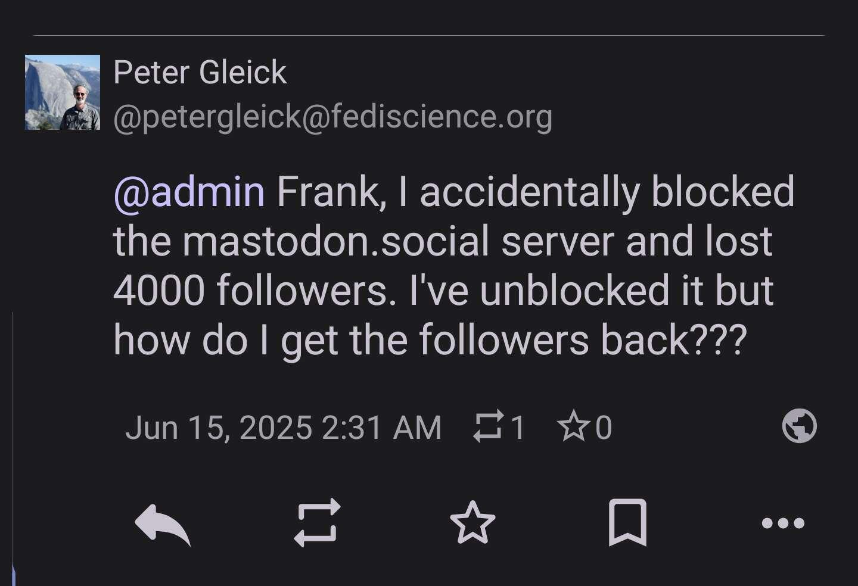858x586 pixels.
Task: Click the '4000 followers' text in the post
Action: 254,291
